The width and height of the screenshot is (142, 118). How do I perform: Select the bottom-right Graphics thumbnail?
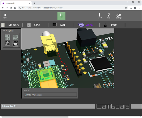tap(15, 44)
